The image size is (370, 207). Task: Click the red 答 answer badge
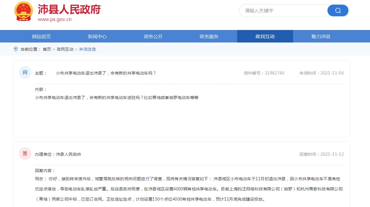(25, 154)
